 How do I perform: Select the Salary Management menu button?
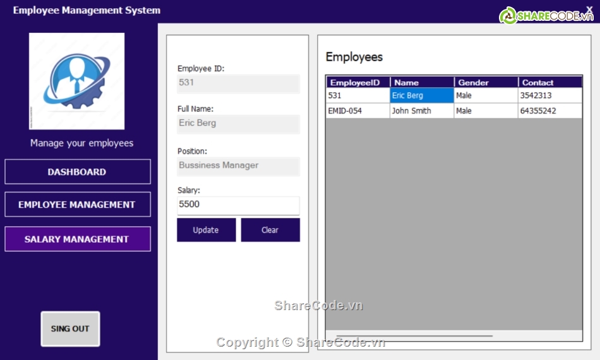(x=77, y=239)
